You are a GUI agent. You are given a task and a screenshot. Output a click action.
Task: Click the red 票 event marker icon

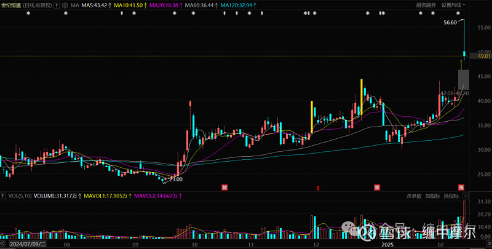(376, 186)
